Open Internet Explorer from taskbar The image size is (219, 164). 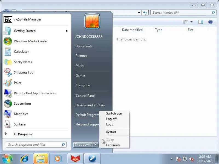click(x=24, y=159)
